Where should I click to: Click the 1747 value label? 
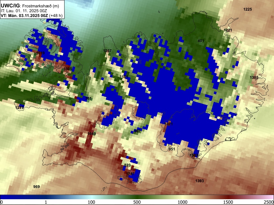coord(130,174)
